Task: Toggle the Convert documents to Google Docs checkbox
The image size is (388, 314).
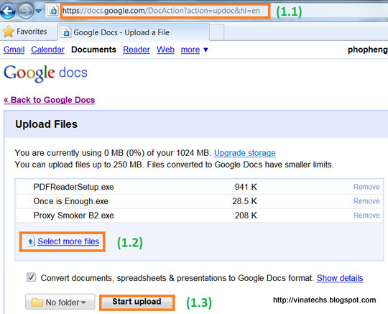Action: 31,277
